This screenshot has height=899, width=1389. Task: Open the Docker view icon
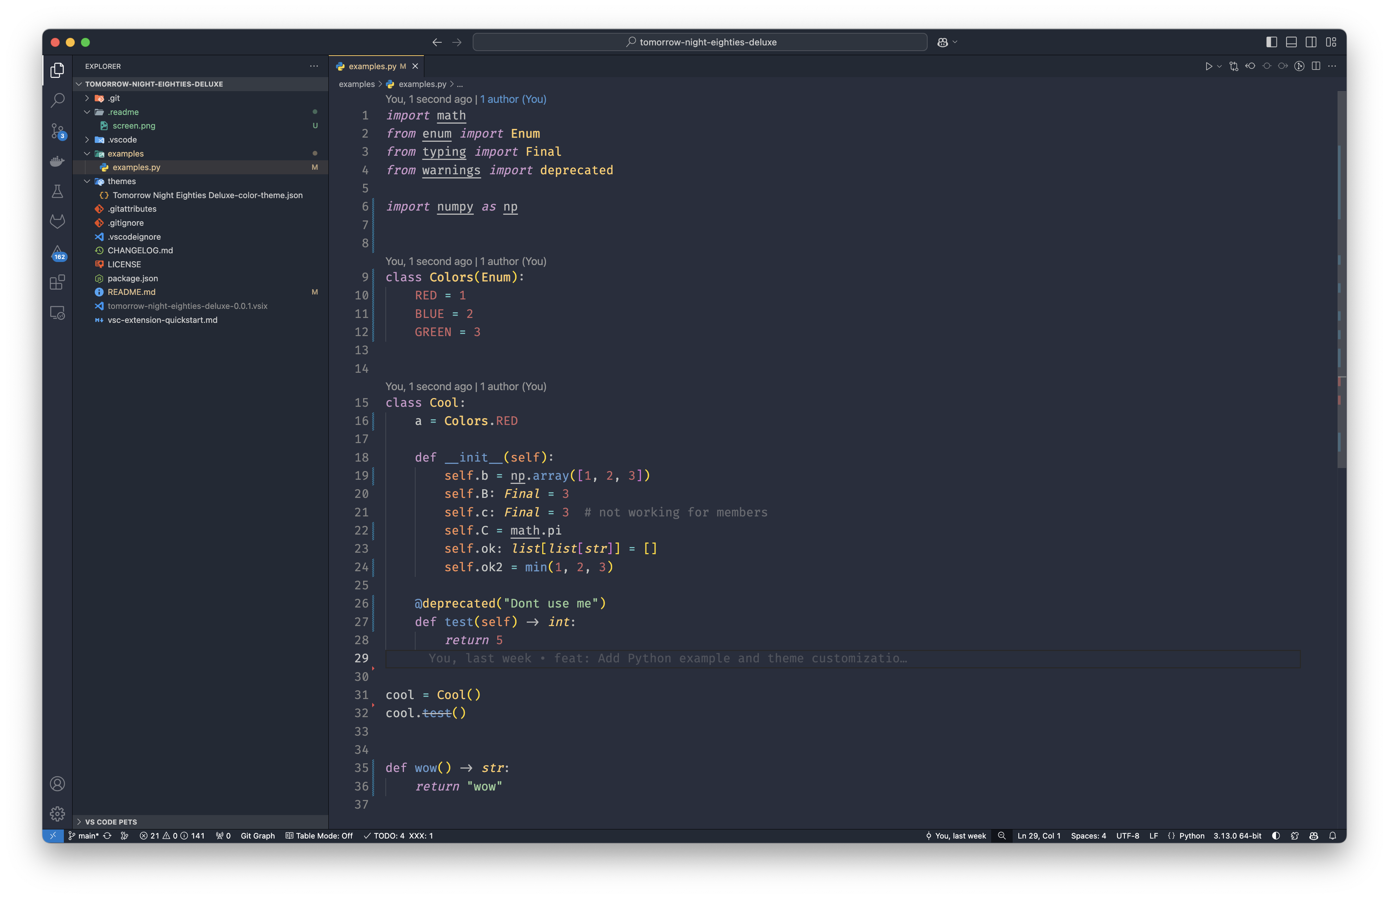point(57,161)
